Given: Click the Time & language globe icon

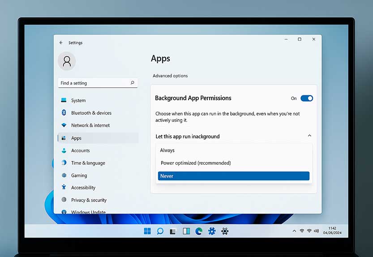Looking at the screenshot, I should [x=64, y=163].
